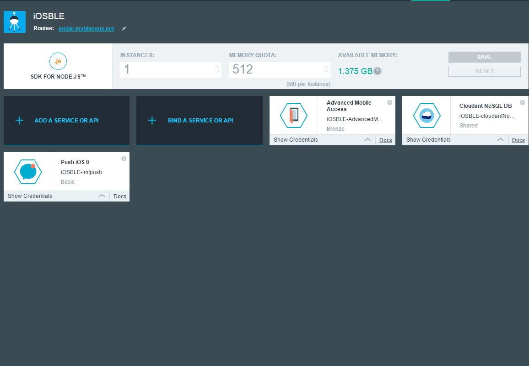Expand chevron on Push iOS 8 card

tap(102, 196)
